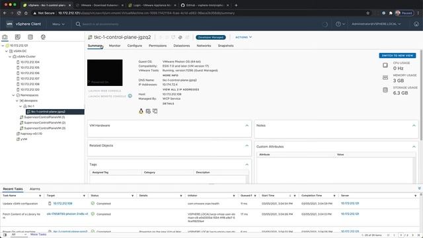Click the vSphere Client vm logo
The width and height of the screenshot is (423, 238).
click(9, 24)
